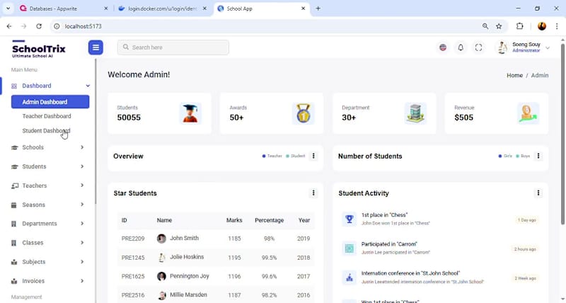Sort table by Marks column header
Viewport: 566px width, 303px height.
click(234, 220)
